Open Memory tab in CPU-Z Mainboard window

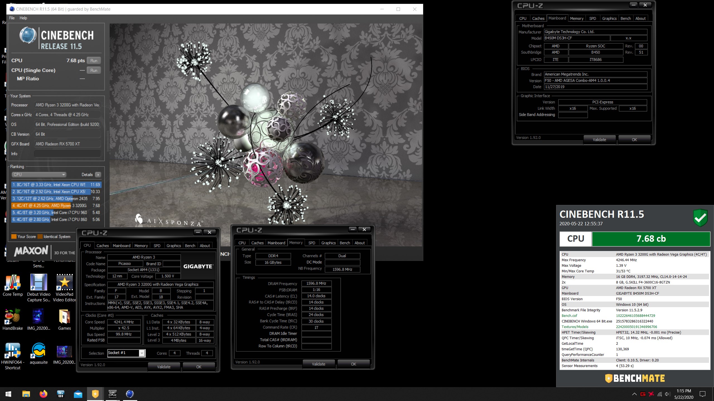[x=576, y=18]
